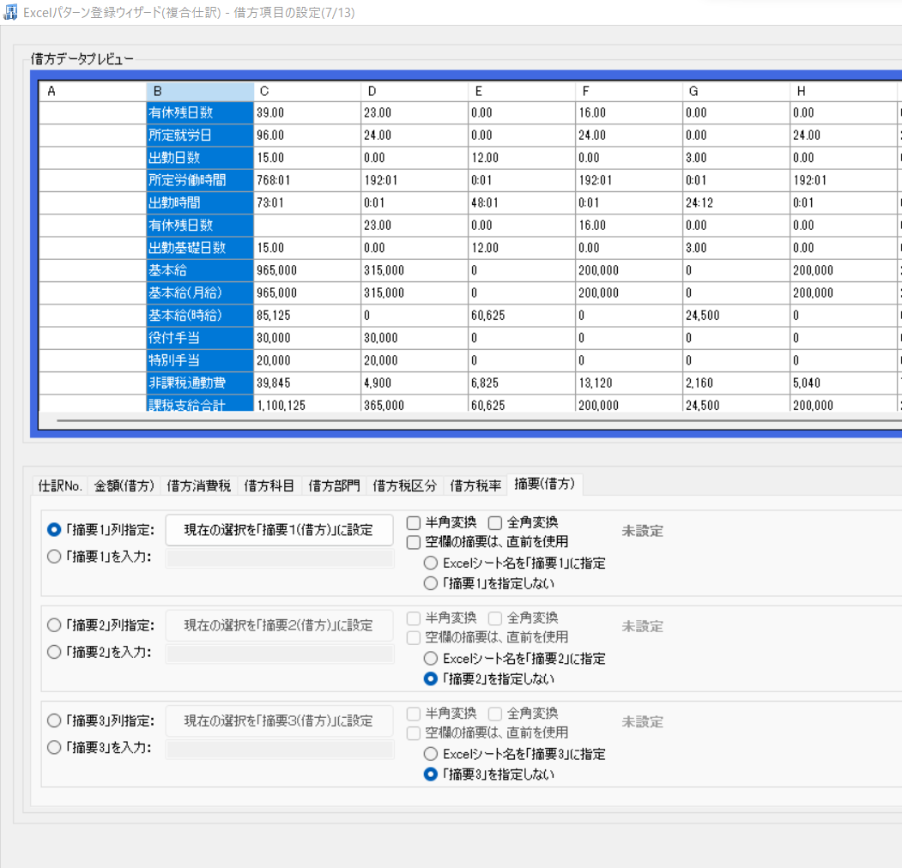Select column H header in preview
This screenshot has width=902, height=868.
tap(844, 92)
